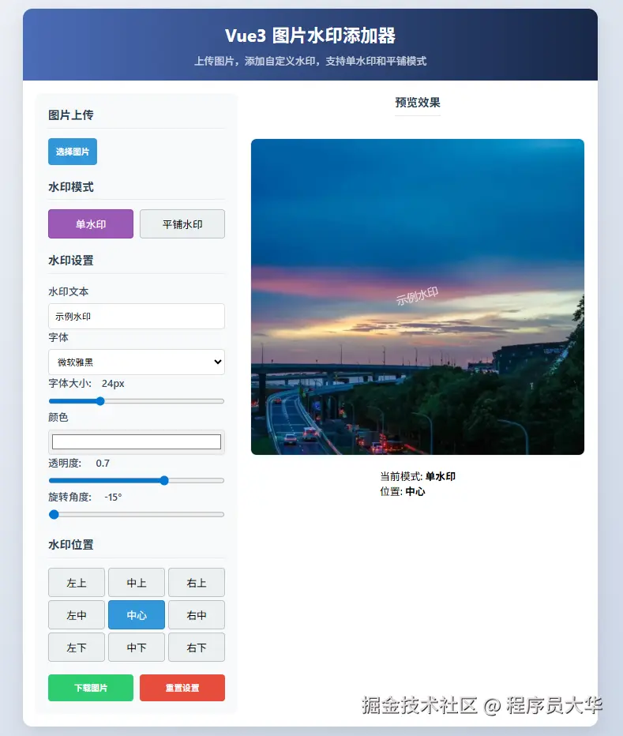The width and height of the screenshot is (623, 736).
Task: Adjust the 字体大小 font size slider
Action: [137, 401]
